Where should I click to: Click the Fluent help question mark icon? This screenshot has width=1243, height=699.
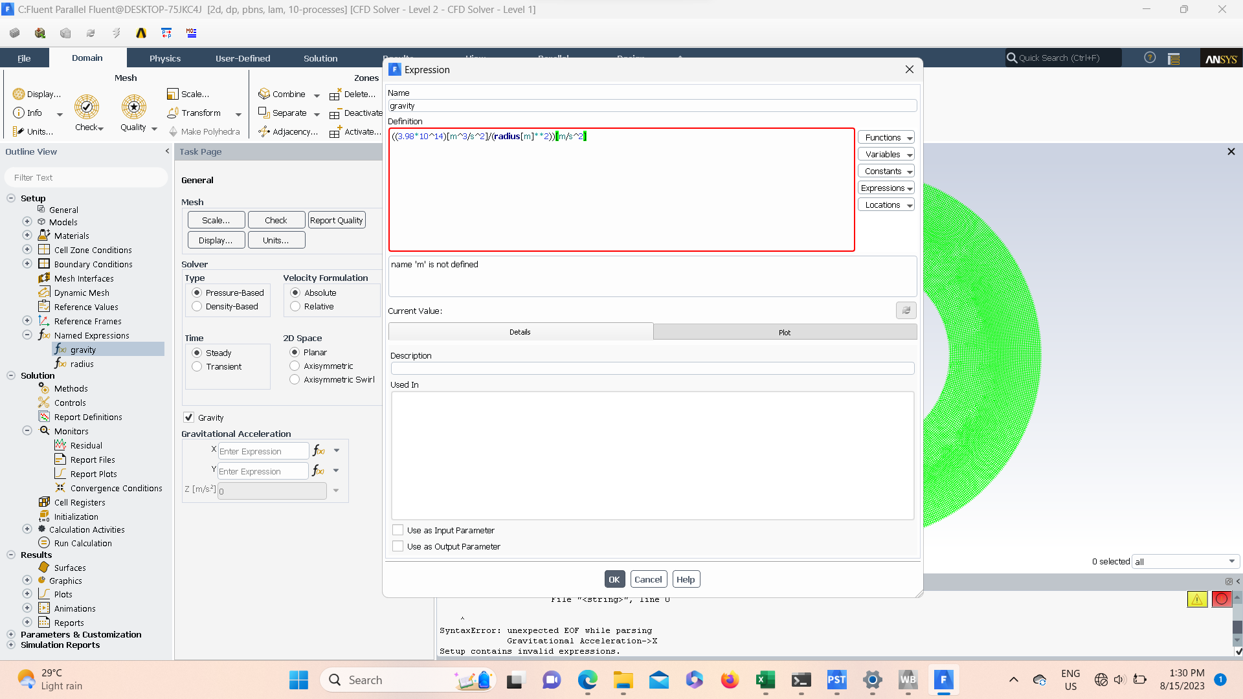click(x=1150, y=58)
